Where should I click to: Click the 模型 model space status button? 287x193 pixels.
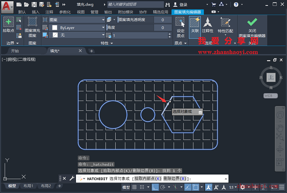(x=126, y=188)
